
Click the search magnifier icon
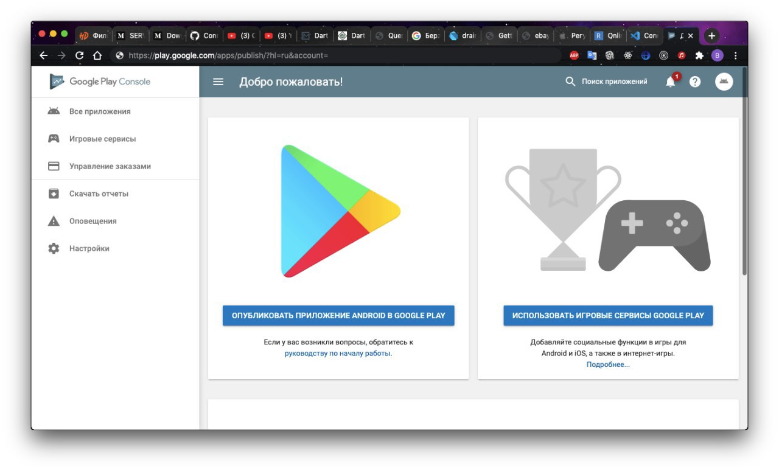[570, 81]
